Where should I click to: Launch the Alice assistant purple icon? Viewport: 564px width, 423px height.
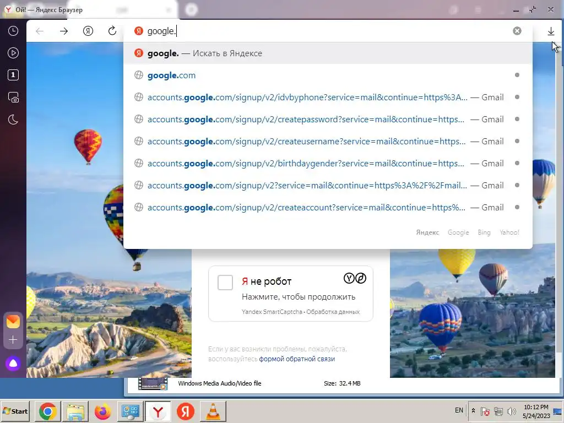click(13, 364)
